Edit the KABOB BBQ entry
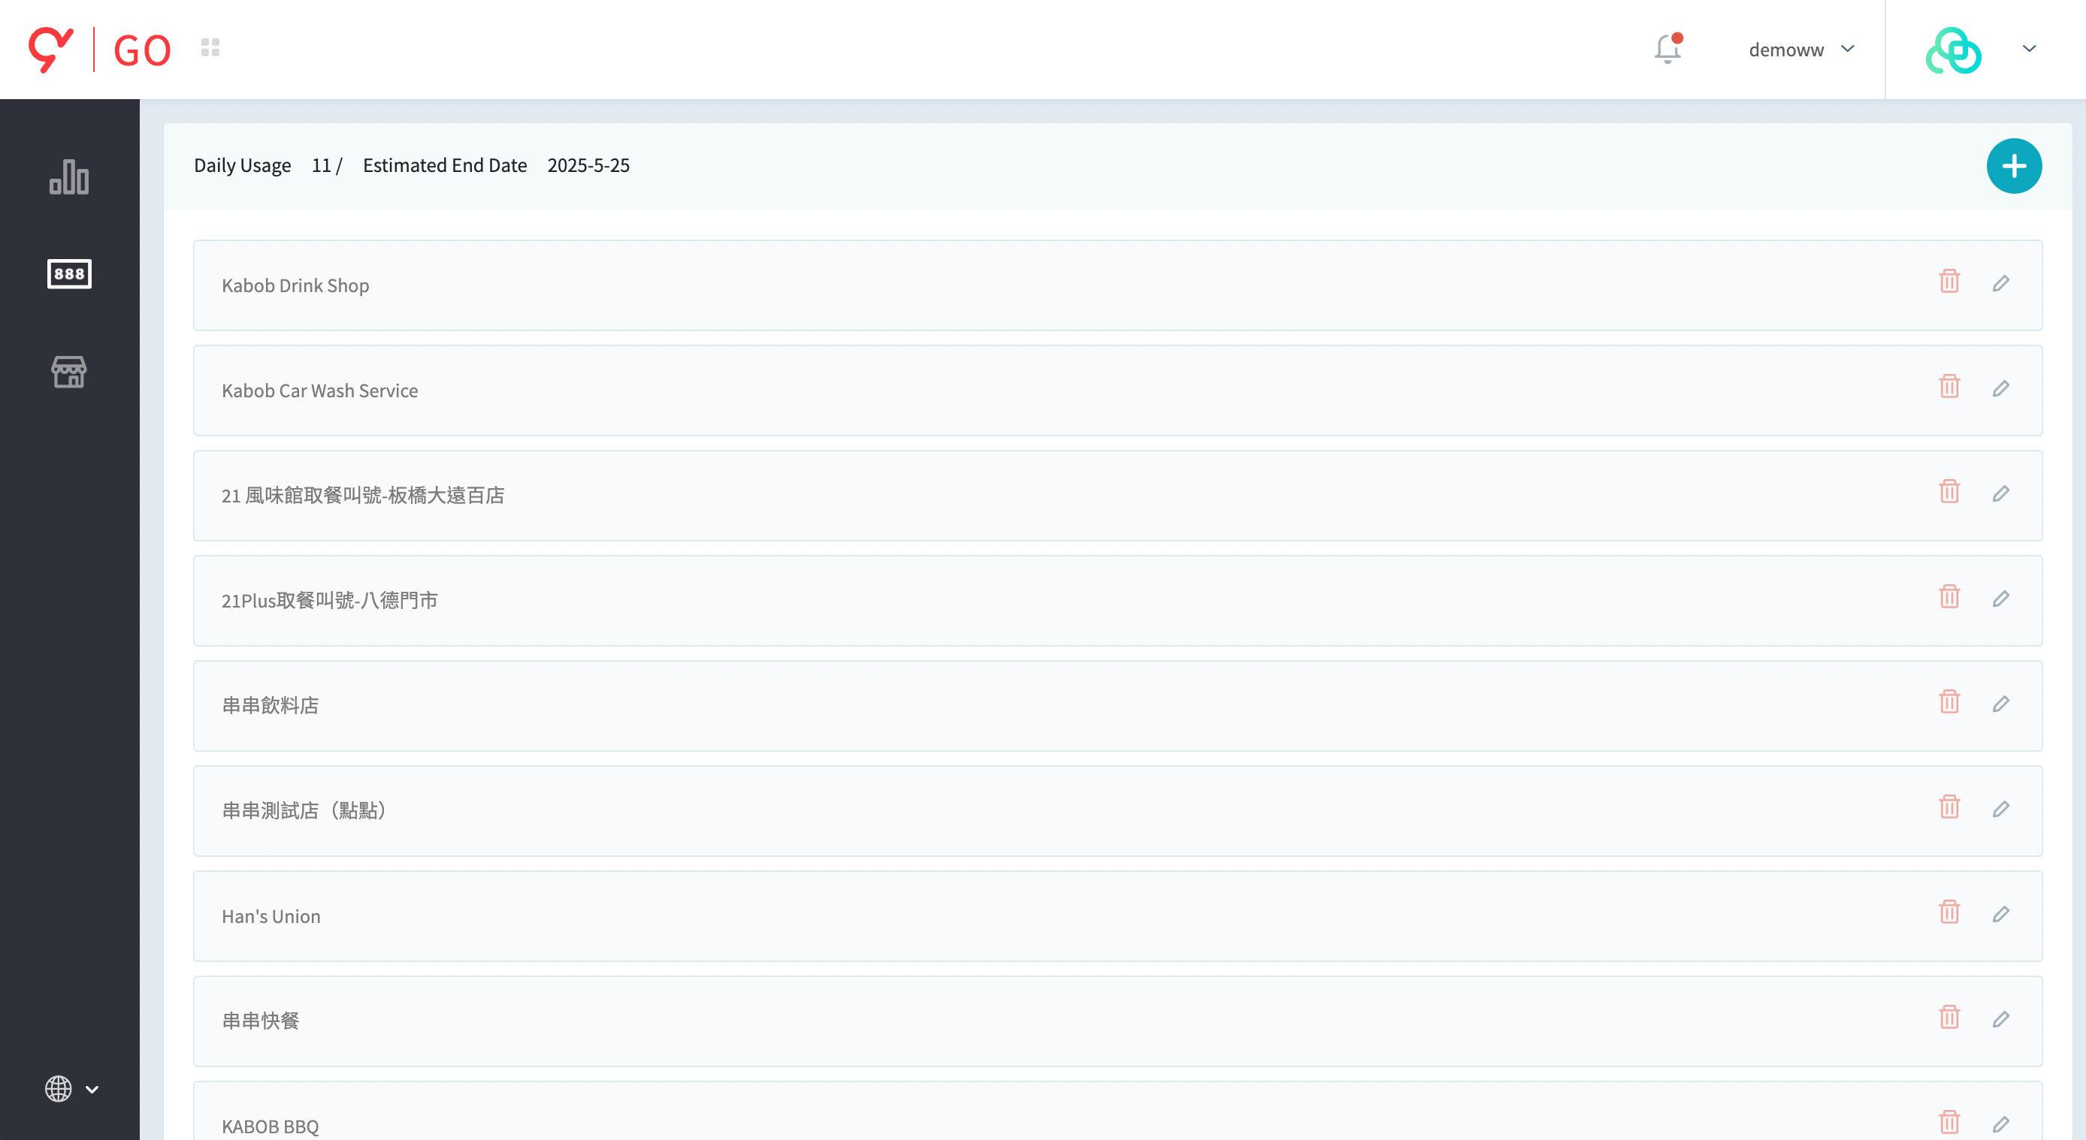Image resolution: width=2086 pixels, height=1140 pixels. pos(2001,1123)
